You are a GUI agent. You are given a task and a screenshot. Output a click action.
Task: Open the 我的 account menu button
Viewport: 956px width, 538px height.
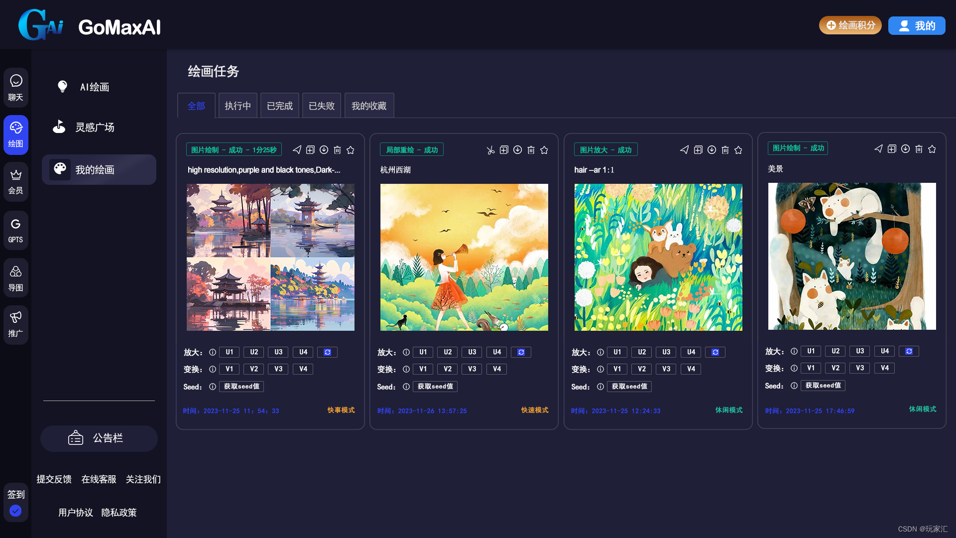tap(916, 25)
